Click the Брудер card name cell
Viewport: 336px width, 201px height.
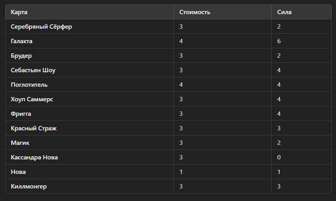point(21,56)
